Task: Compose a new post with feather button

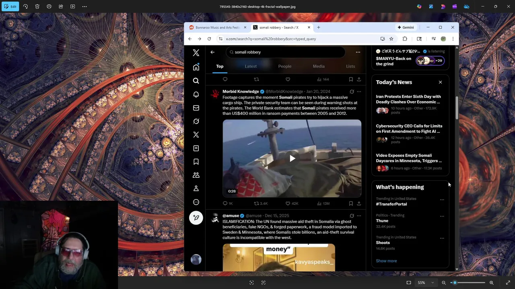Action: [196, 218]
